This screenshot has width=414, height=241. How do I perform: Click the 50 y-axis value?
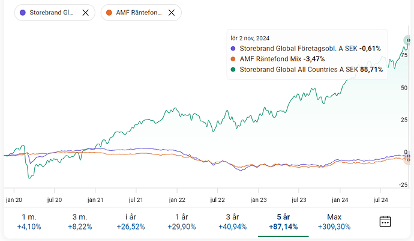(404, 88)
